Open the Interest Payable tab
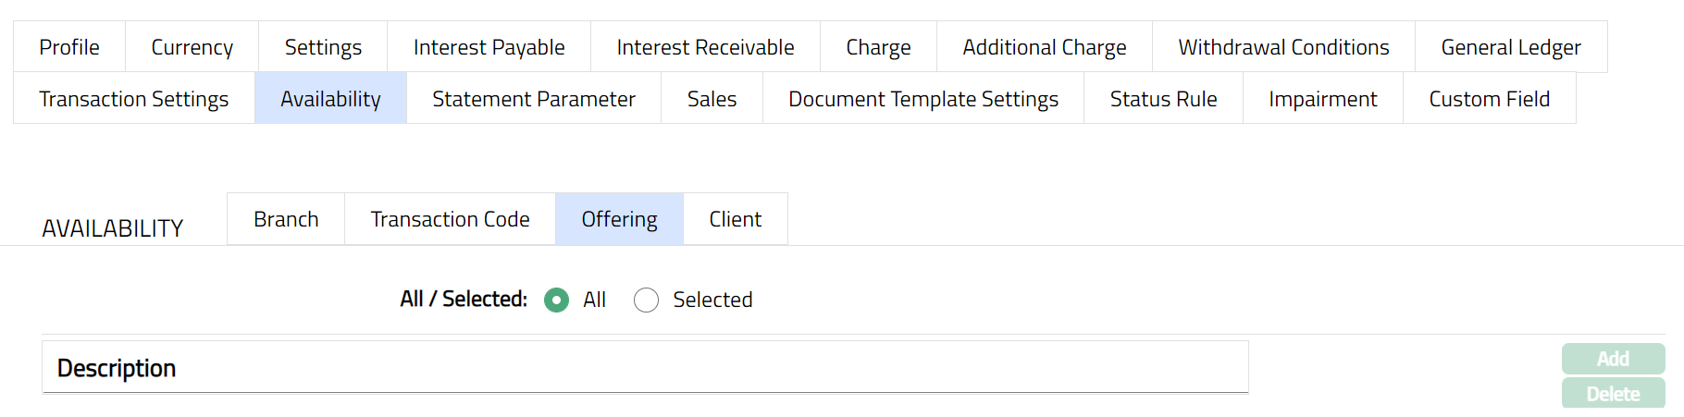1684x417 pixels. 489,47
